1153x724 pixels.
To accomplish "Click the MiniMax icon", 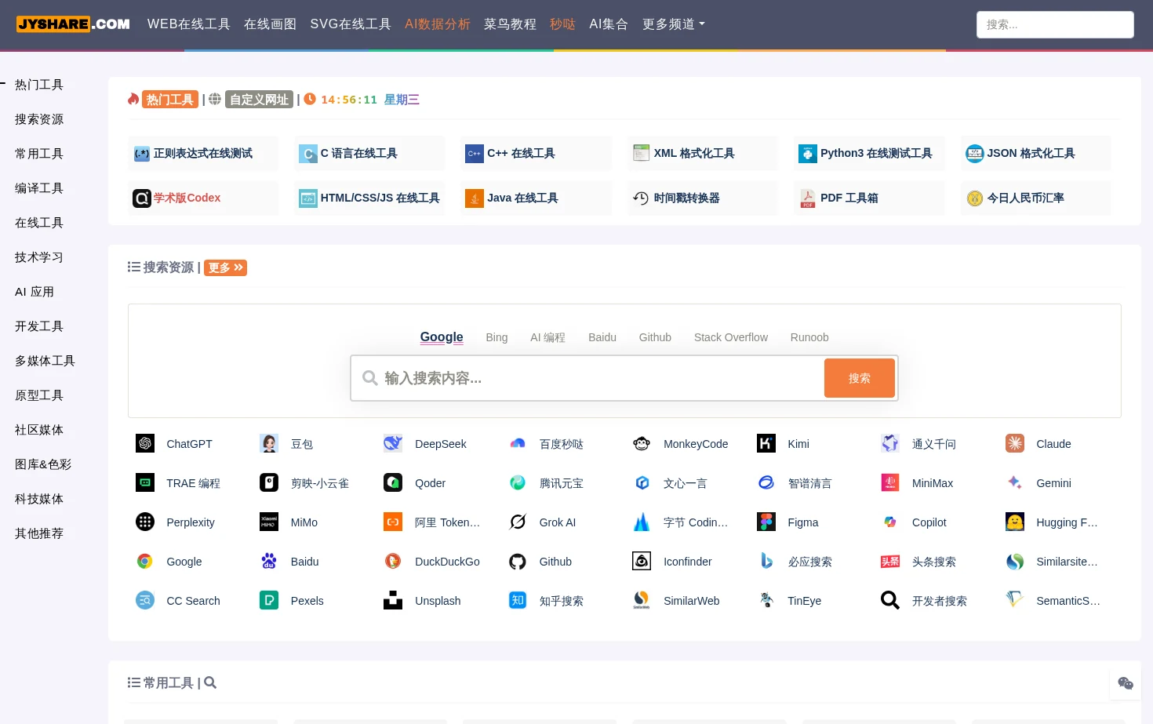I will pyautogui.click(x=890, y=483).
